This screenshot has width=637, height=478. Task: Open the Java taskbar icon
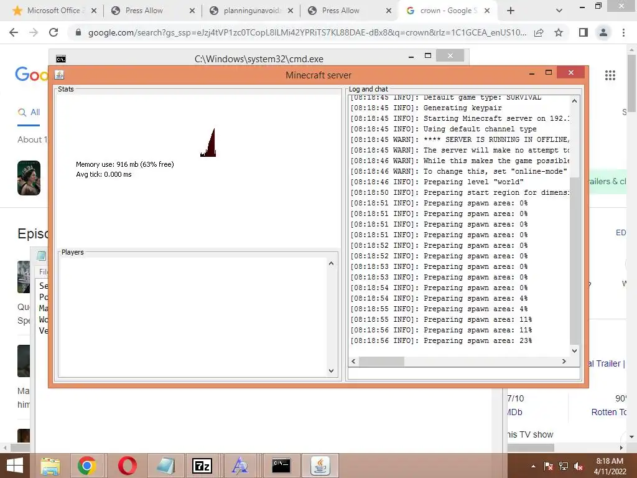tap(320, 466)
